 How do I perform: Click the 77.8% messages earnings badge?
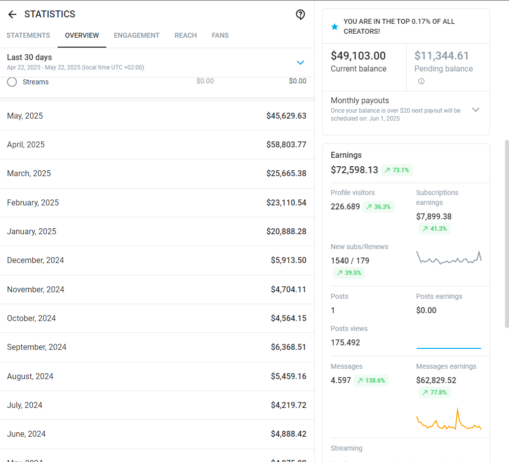[x=435, y=393]
